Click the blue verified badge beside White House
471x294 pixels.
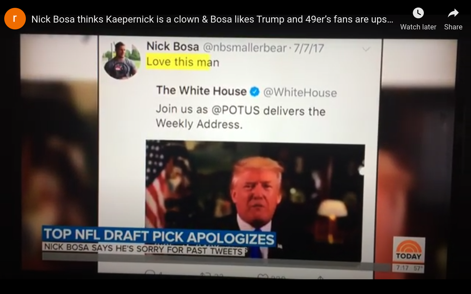coord(255,92)
